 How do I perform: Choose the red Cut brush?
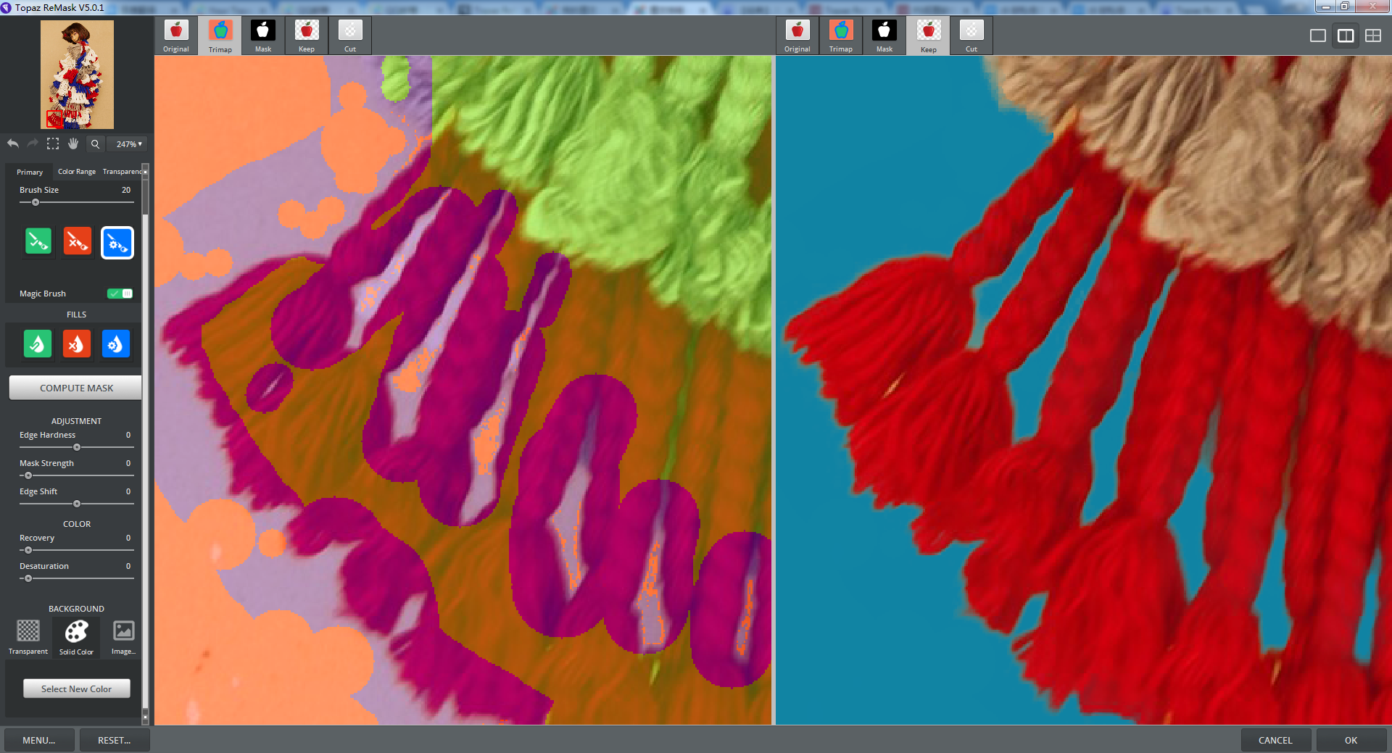pyautogui.click(x=78, y=241)
